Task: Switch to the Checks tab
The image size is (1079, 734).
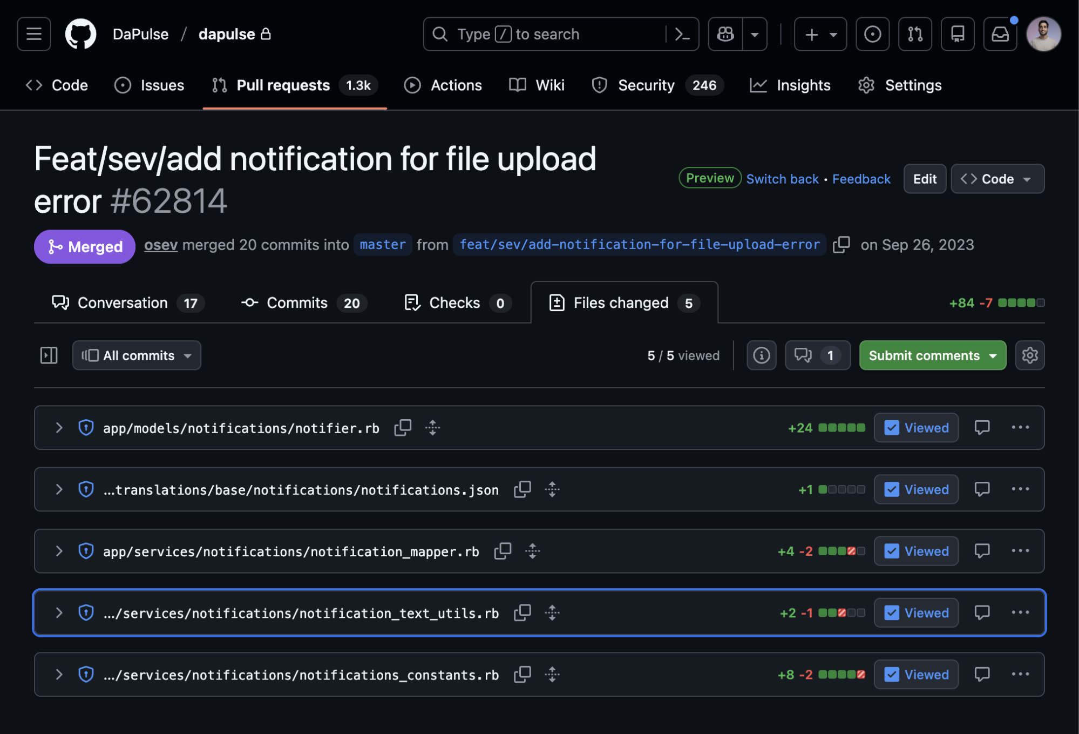Action: coord(457,302)
